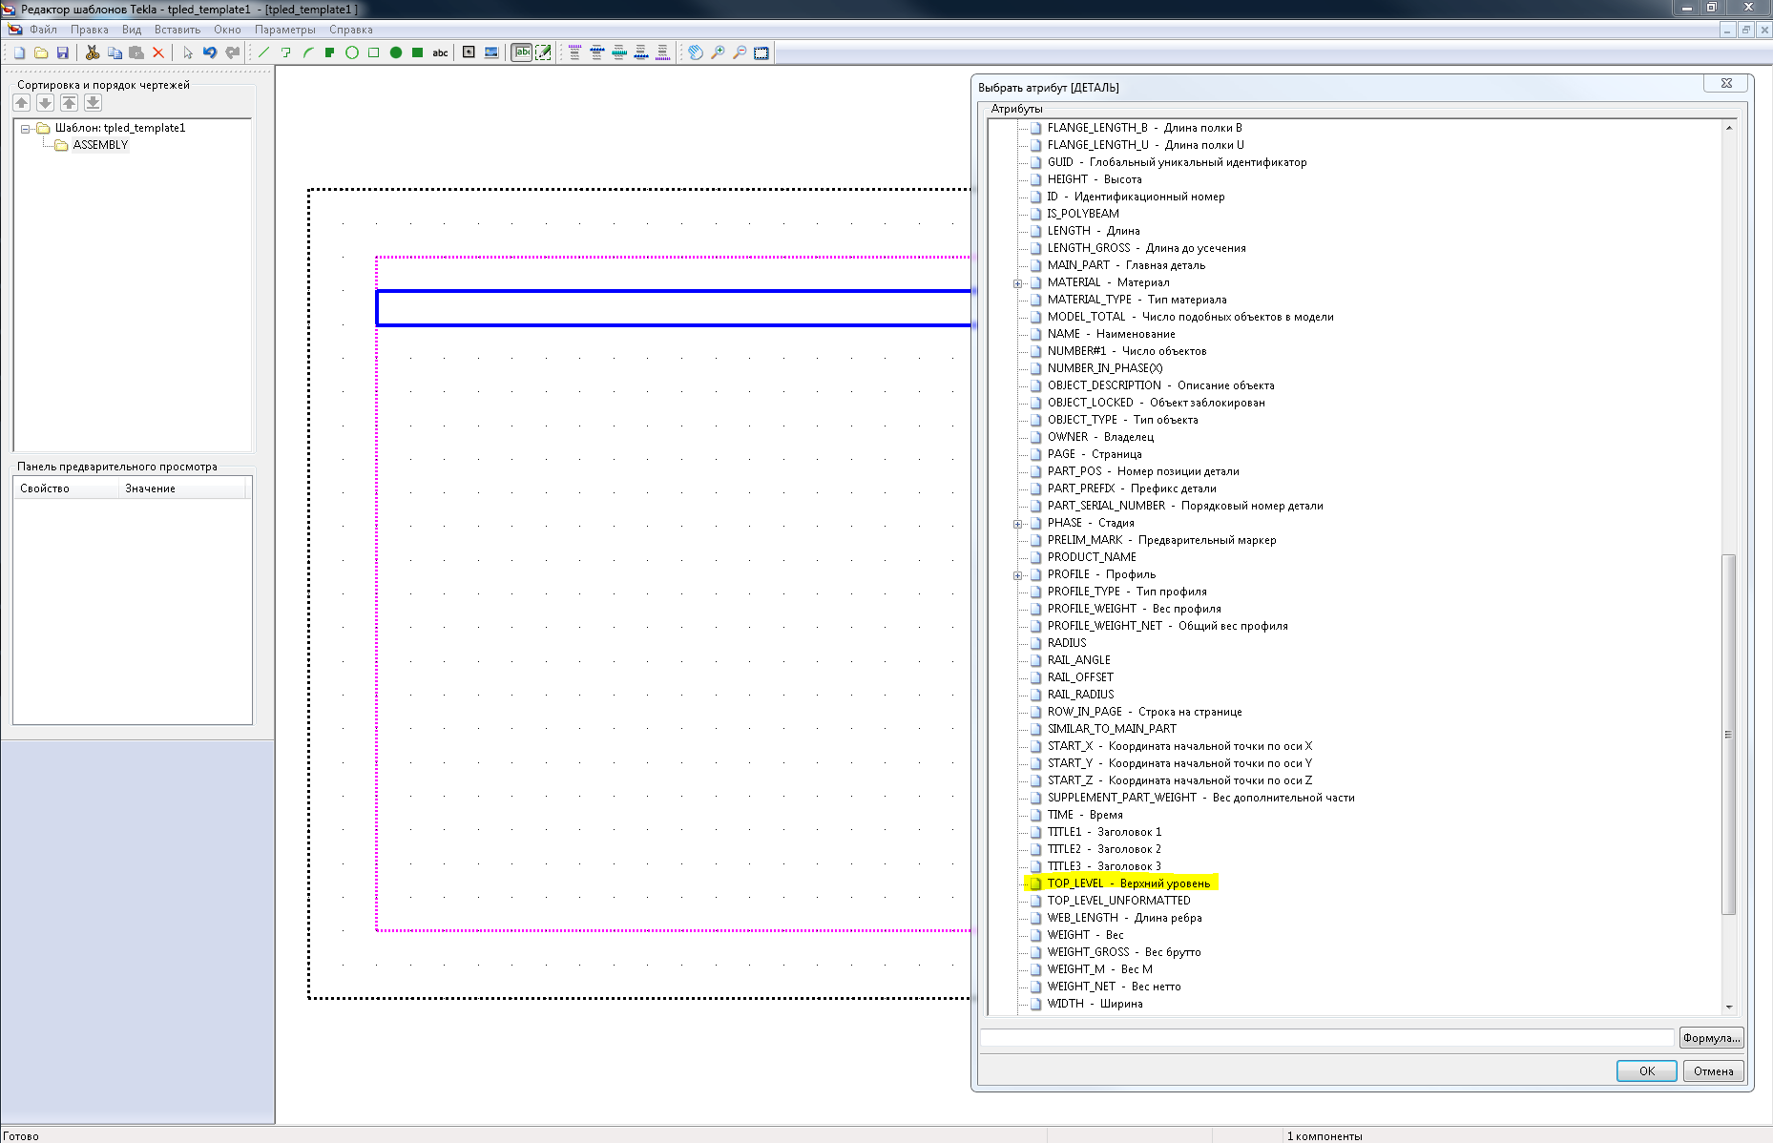
Task: Click the move to bottom arrow button
Action: [93, 103]
